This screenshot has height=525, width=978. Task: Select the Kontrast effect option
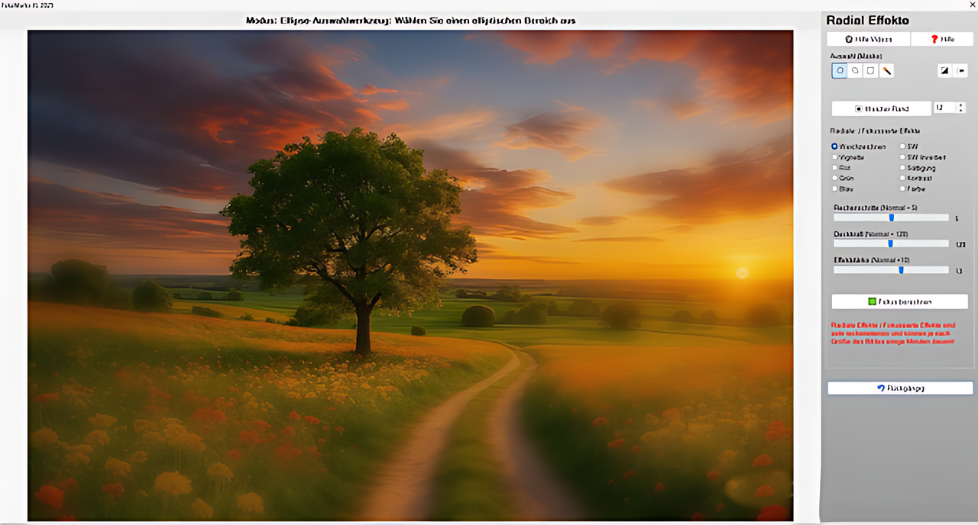917,178
